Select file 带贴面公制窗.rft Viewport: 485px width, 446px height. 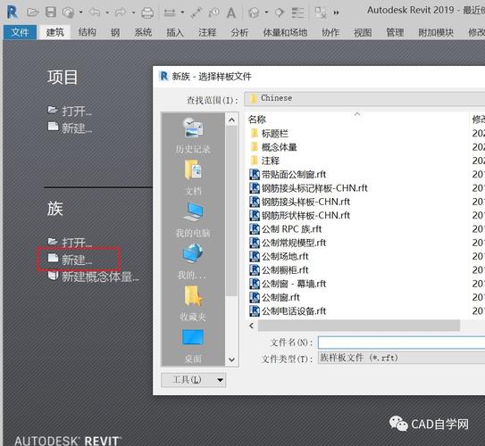click(x=288, y=174)
